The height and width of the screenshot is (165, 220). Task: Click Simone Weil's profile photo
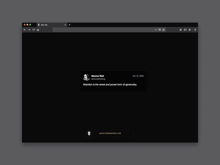coord(86,77)
